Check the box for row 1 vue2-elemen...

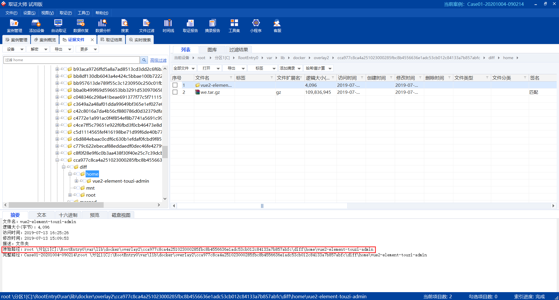click(x=175, y=85)
